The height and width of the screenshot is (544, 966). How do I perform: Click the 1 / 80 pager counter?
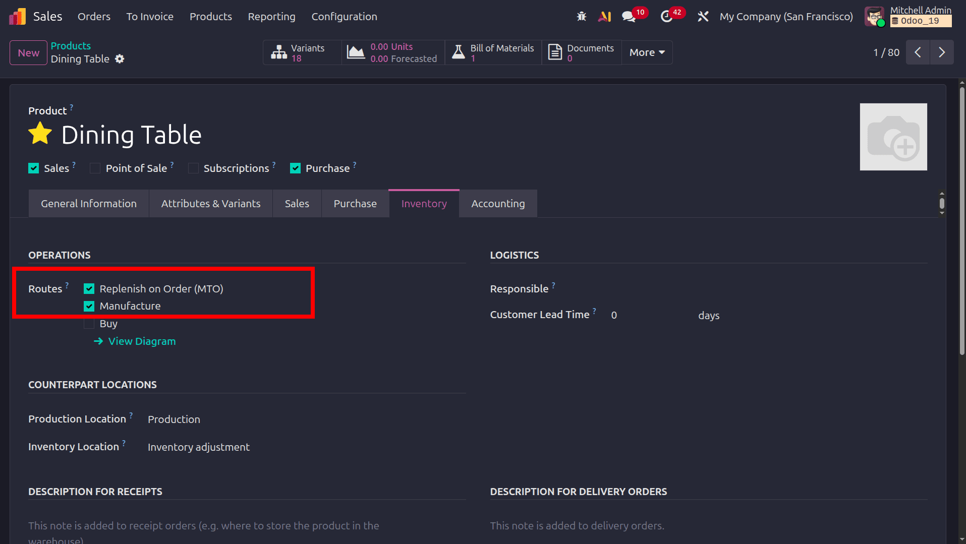coord(886,52)
